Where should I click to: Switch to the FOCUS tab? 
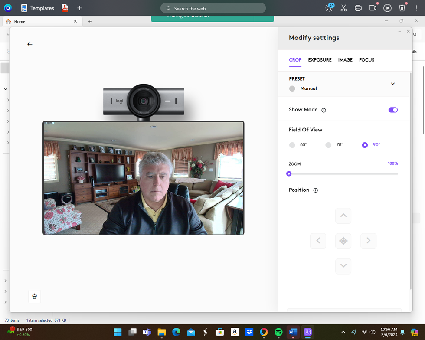tap(366, 60)
